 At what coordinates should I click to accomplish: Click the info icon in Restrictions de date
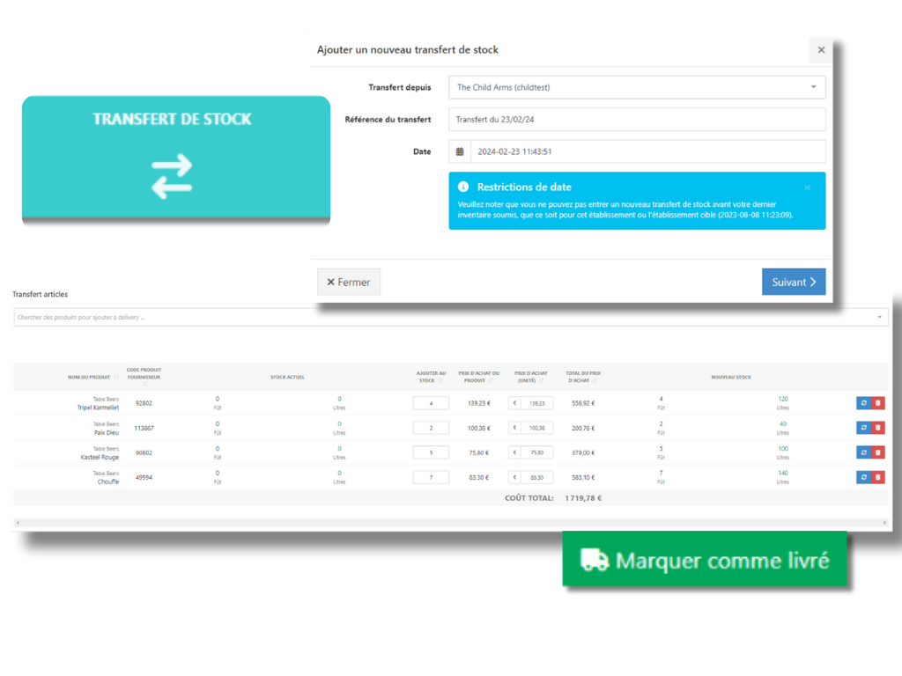pos(463,187)
